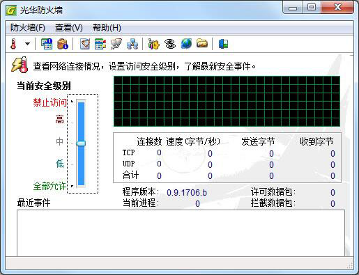The width and height of the screenshot is (359, 275).
Task: Click the 当前安全级别 heading
Action: point(44,86)
